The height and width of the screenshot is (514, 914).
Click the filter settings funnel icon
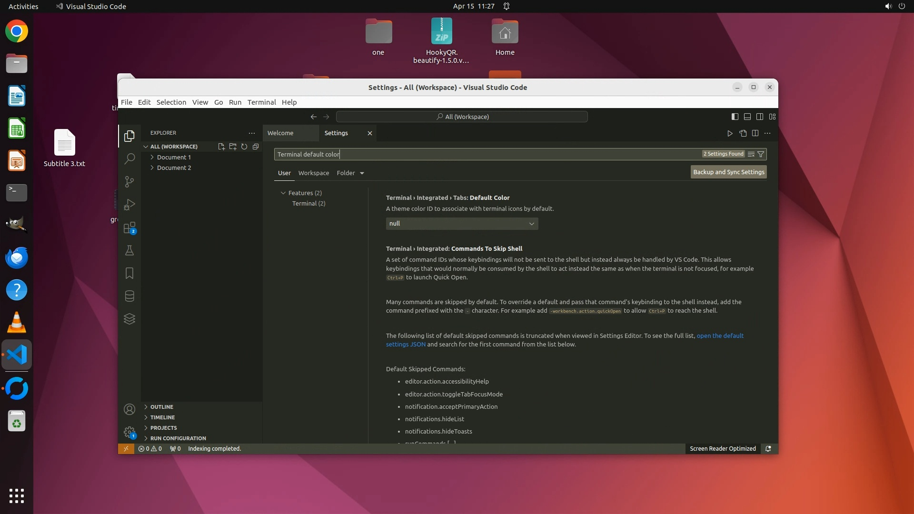(x=761, y=154)
